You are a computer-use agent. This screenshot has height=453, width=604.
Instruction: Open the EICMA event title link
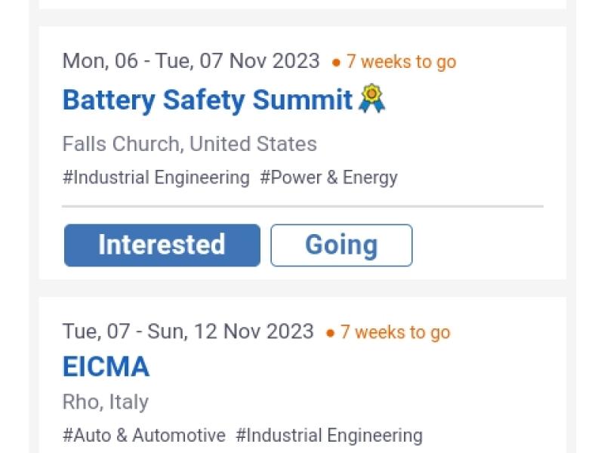(106, 367)
